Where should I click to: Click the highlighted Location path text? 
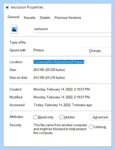point(59,62)
